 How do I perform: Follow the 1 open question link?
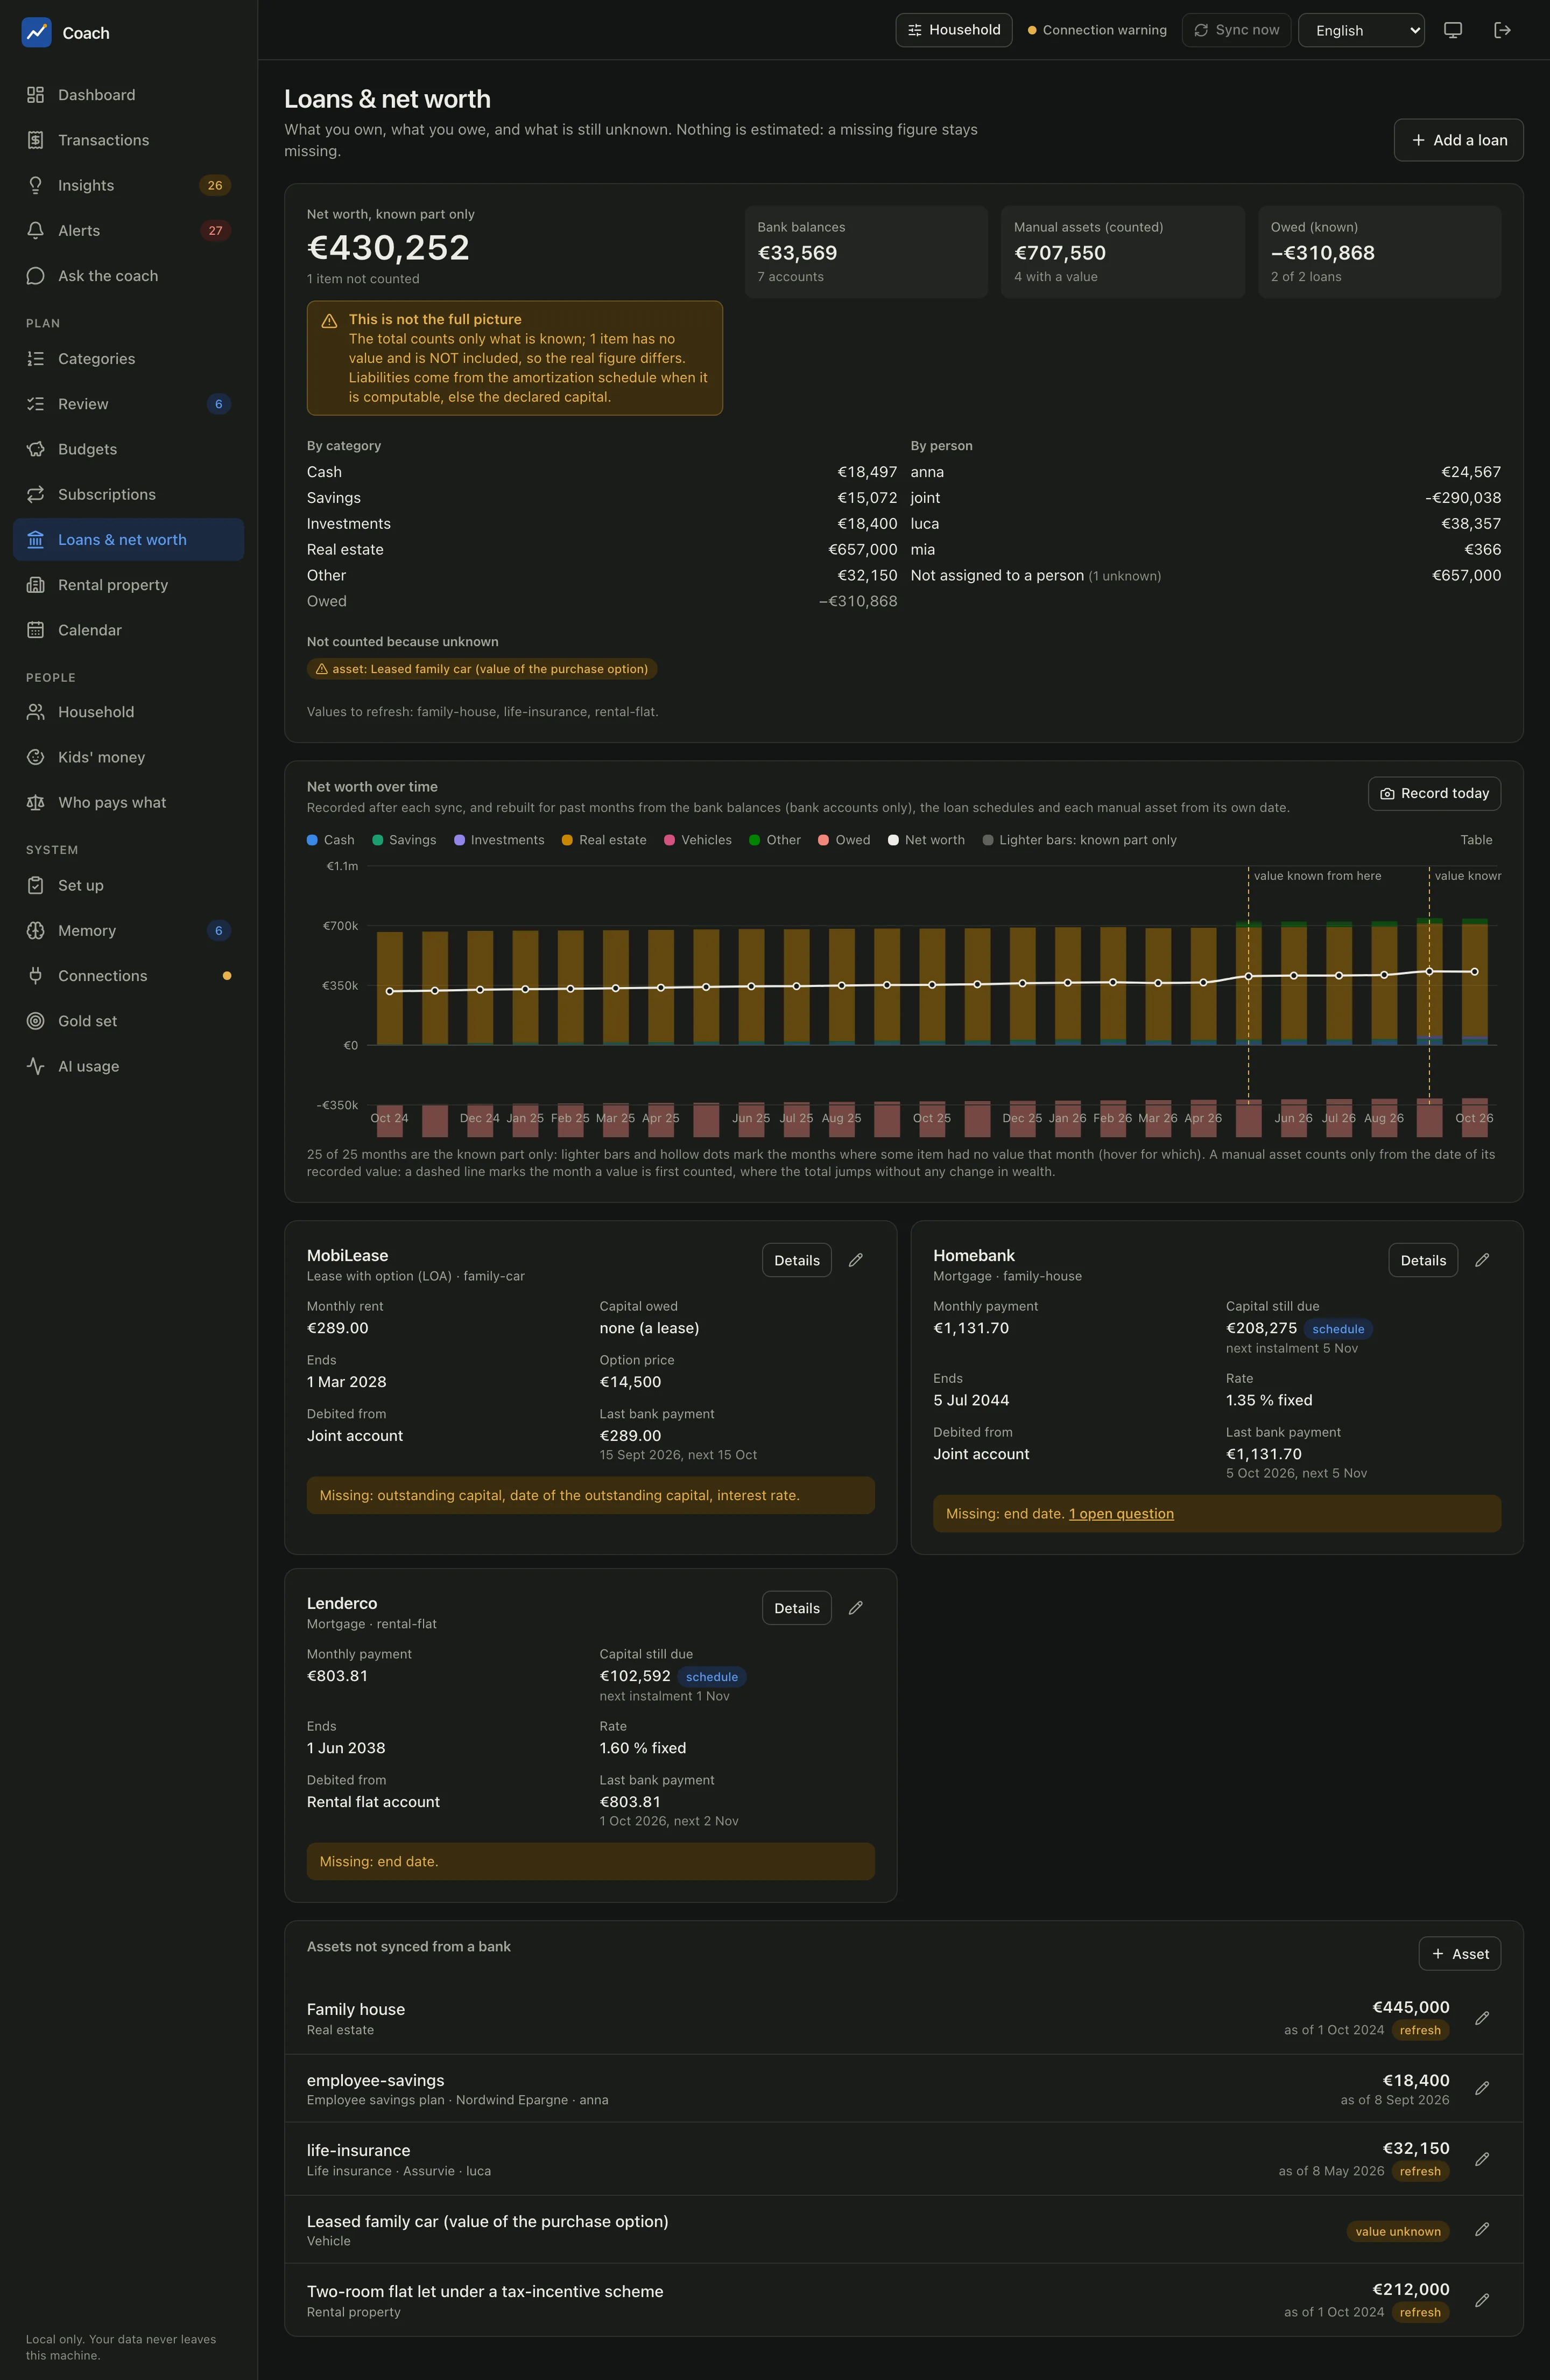[x=1121, y=1514]
